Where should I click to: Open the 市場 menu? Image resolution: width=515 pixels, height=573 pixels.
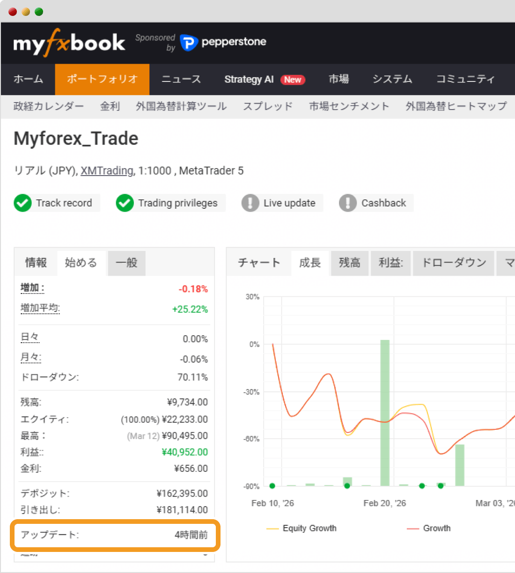point(338,79)
